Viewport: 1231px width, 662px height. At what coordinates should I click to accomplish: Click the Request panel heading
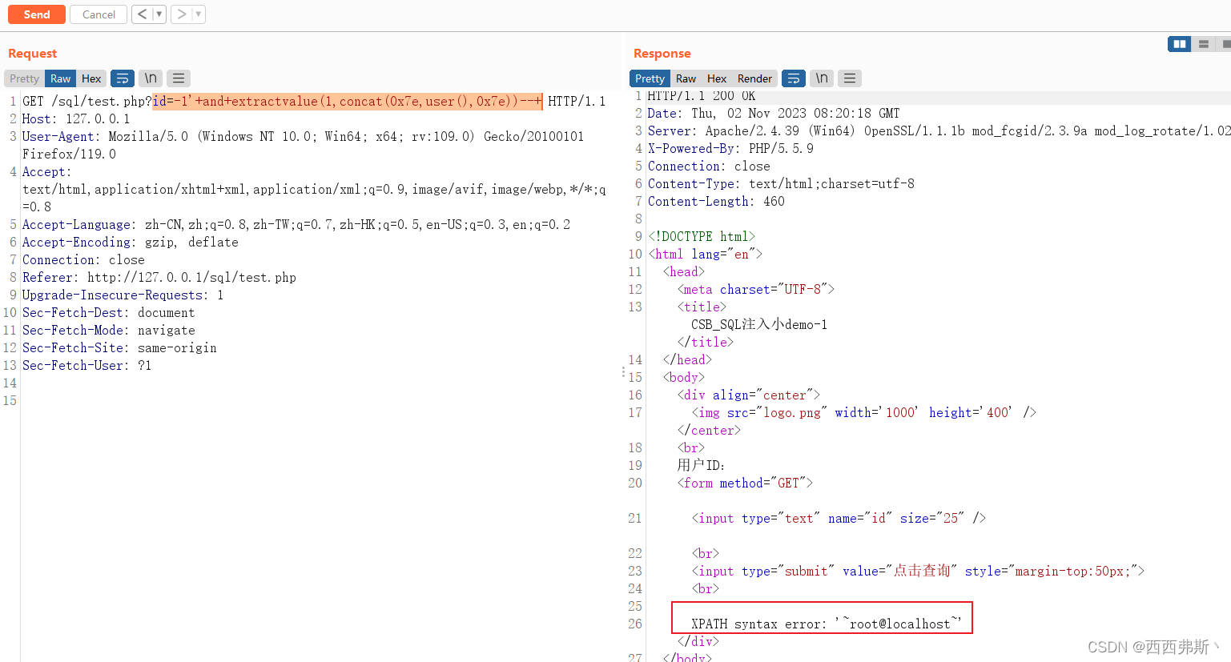[x=33, y=54]
